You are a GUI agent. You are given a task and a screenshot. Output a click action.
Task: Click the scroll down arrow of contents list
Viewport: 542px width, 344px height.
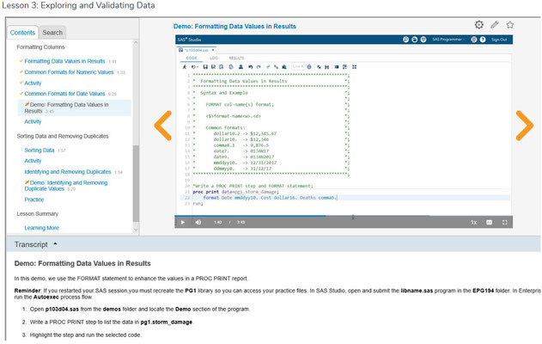[136, 230]
